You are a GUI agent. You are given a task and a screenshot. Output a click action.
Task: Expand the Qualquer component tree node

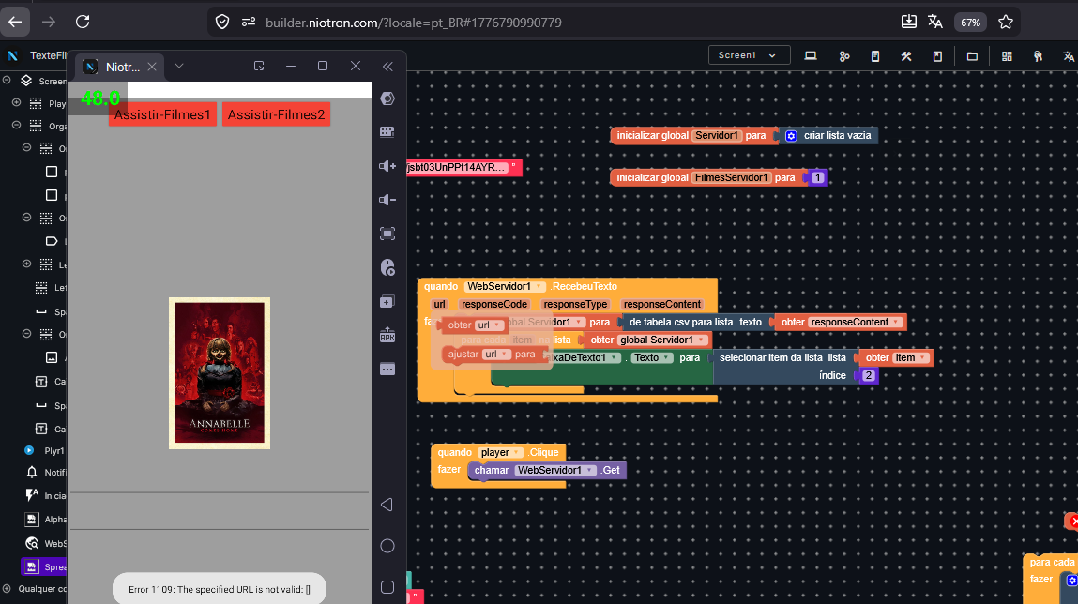[7, 589]
